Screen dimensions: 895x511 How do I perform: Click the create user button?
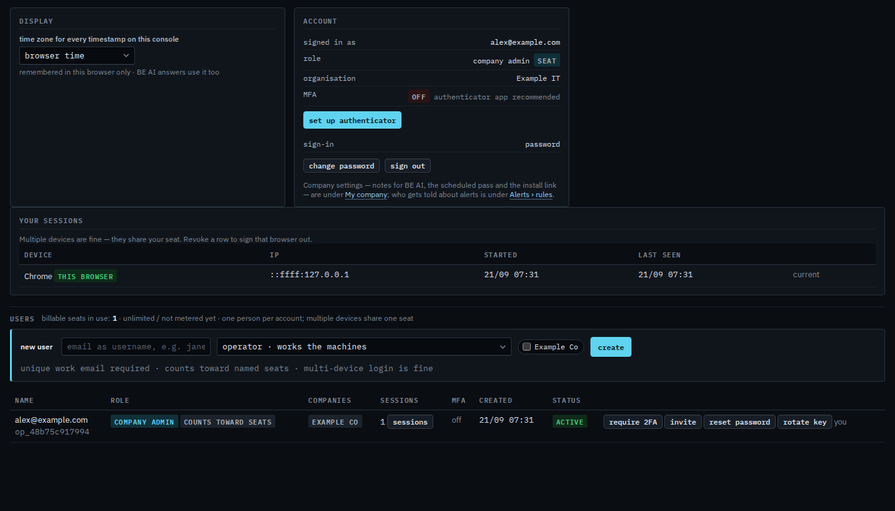pyautogui.click(x=611, y=347)
